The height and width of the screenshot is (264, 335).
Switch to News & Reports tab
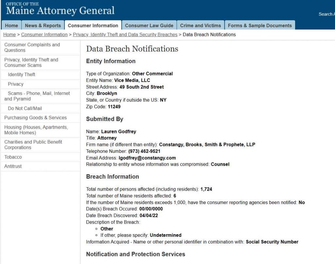pyautogui.click(x=43, y=26)
